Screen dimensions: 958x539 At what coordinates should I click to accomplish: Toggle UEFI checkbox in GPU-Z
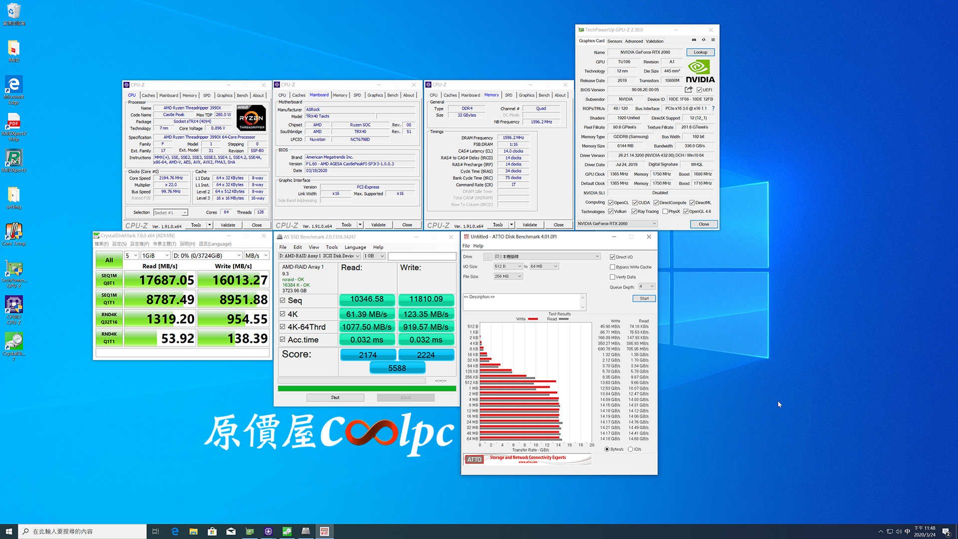point(700,90)
